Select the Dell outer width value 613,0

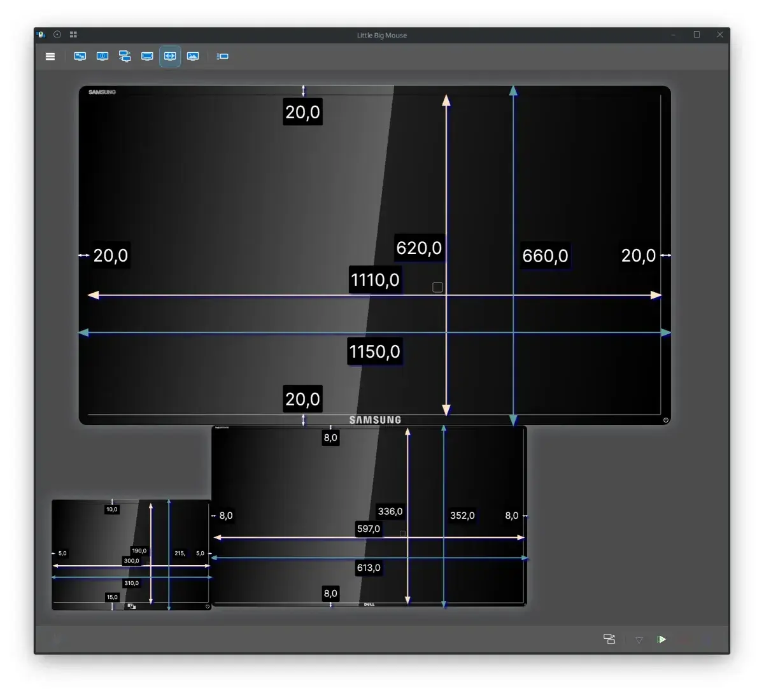pyautogui.click(x=369, y=568)
